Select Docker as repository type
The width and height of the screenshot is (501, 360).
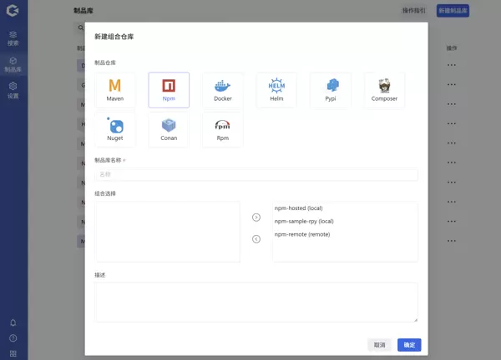pyautogui.click(x=222, y=89)
